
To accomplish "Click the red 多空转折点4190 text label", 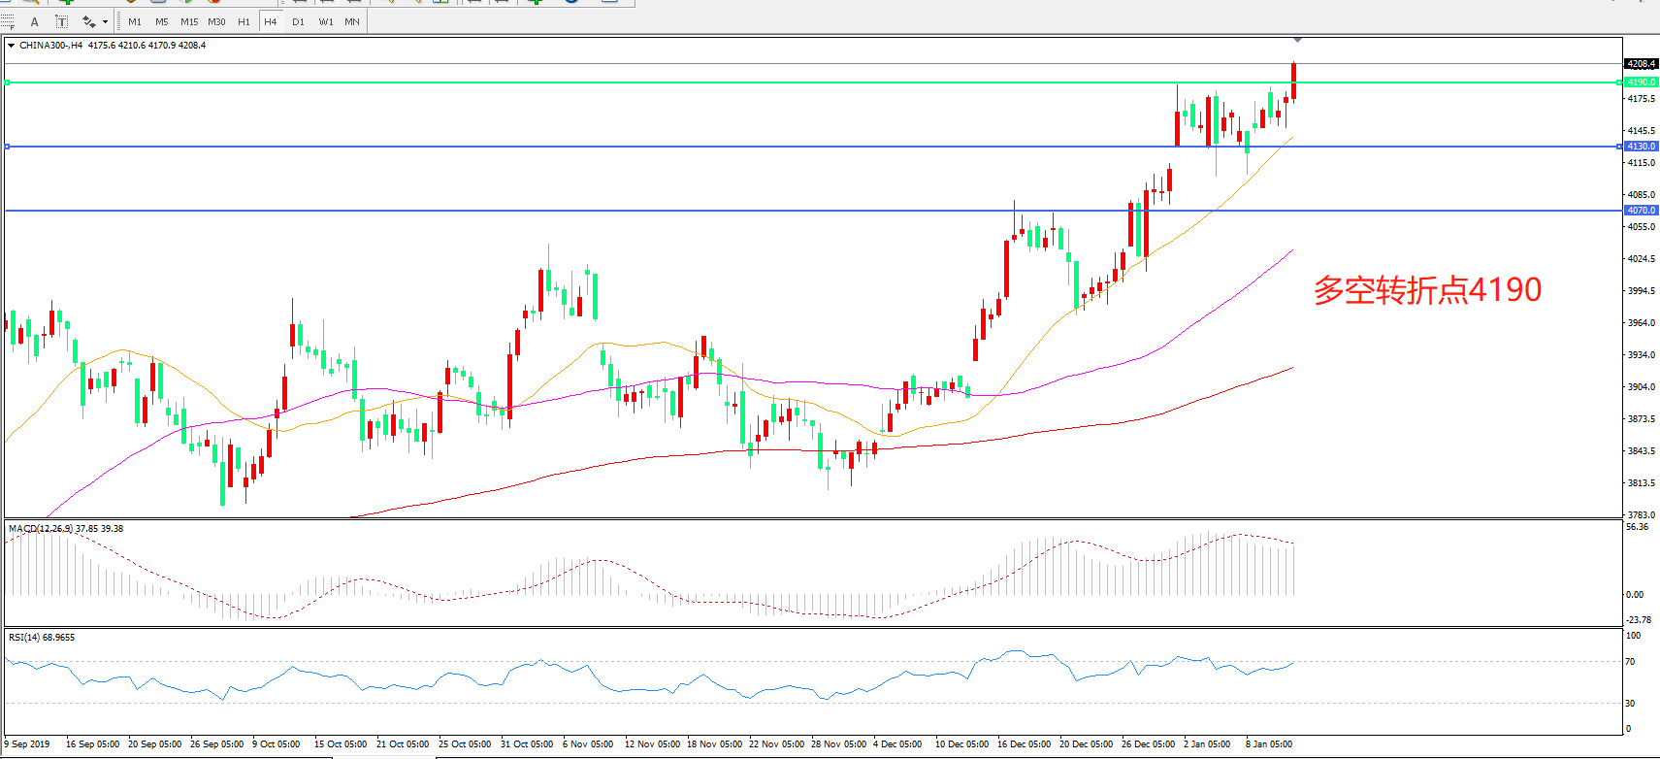I will pyautogui.click(x=1427, y=289).
